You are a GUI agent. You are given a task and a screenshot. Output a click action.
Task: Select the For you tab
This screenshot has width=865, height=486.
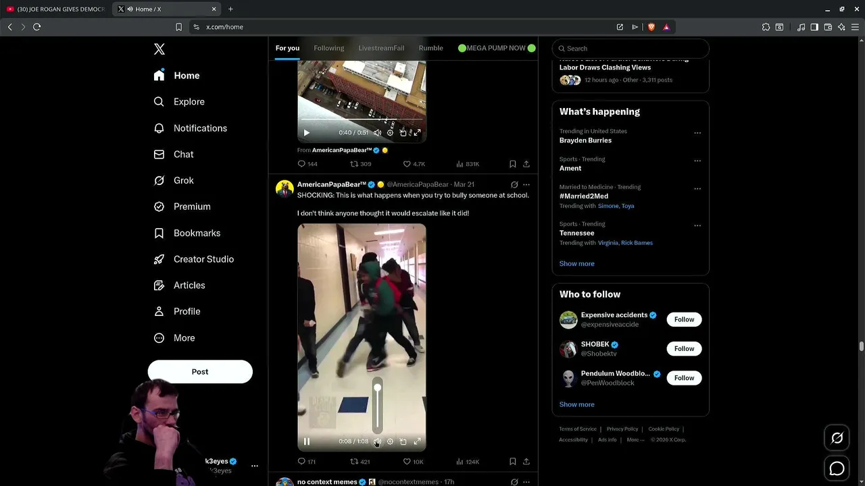click(x=287, y=48)
